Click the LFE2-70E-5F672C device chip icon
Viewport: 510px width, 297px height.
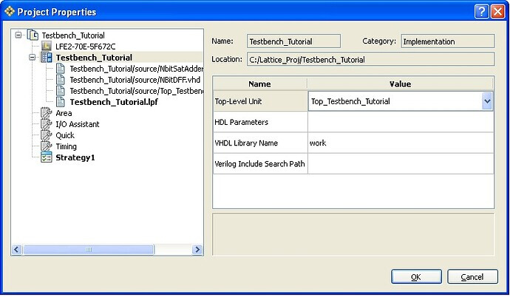pyautogui.click(x=47, y=46)
